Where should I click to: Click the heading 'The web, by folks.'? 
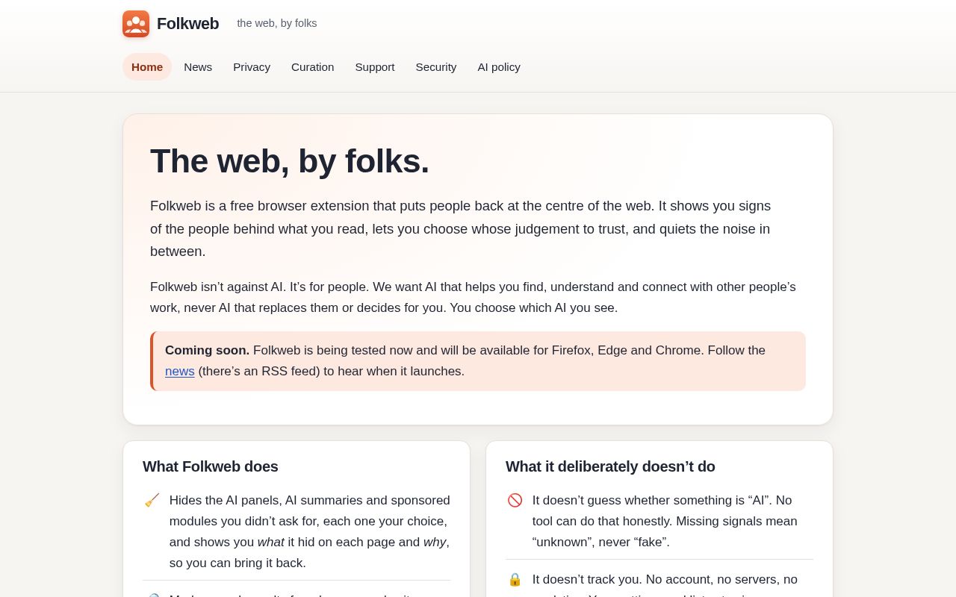coord(290,160)
